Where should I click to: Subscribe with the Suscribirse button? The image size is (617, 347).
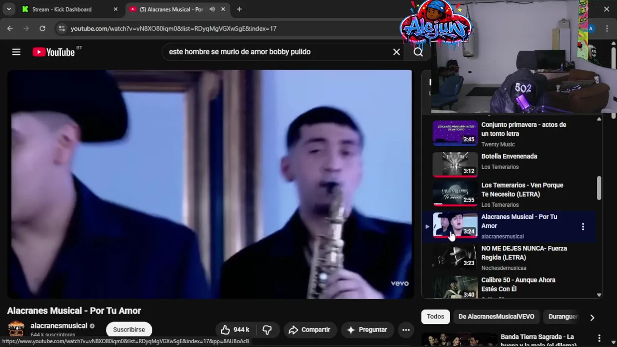pyautogui.click(x=129, y=330)
